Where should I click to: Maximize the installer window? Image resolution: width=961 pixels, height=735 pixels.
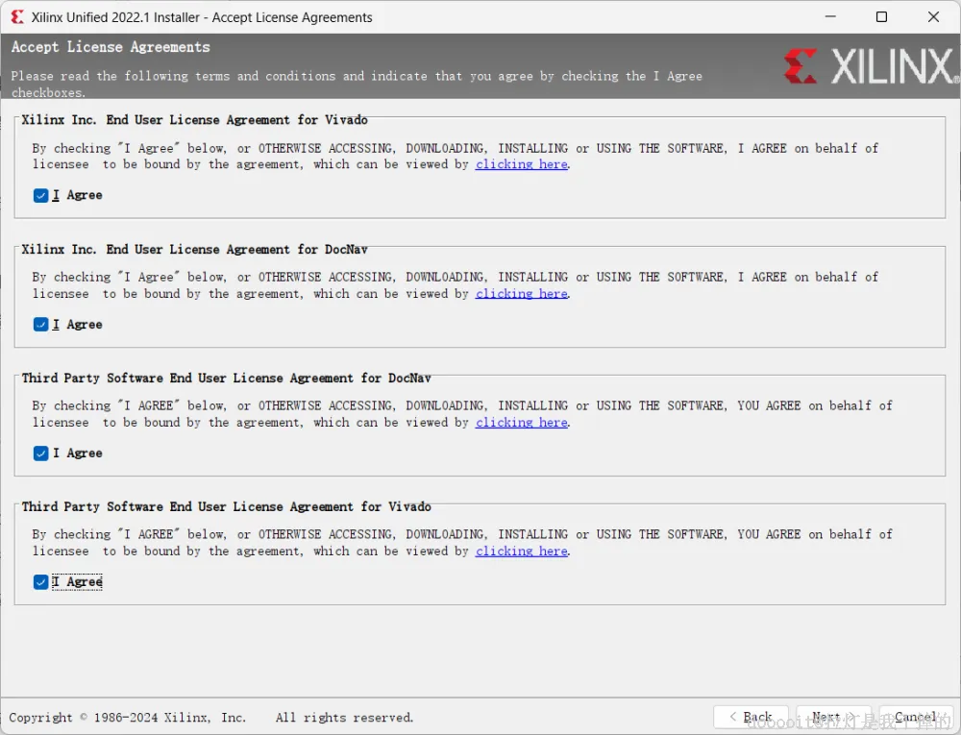(x=881, y=16)
